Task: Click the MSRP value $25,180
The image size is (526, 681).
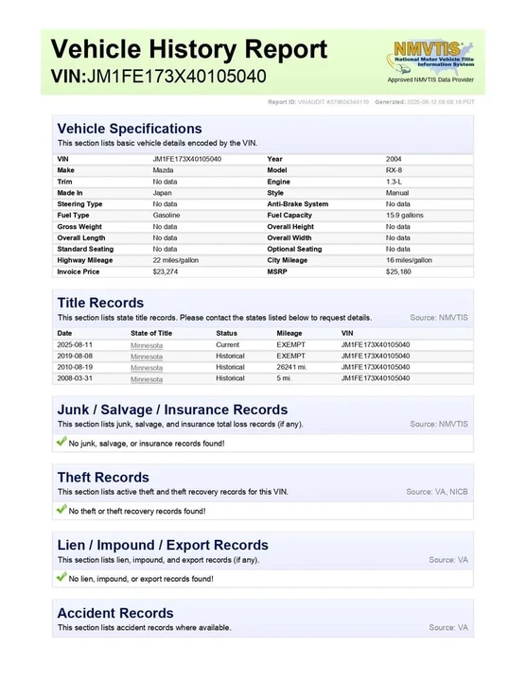Action: [x=398, y=271]
